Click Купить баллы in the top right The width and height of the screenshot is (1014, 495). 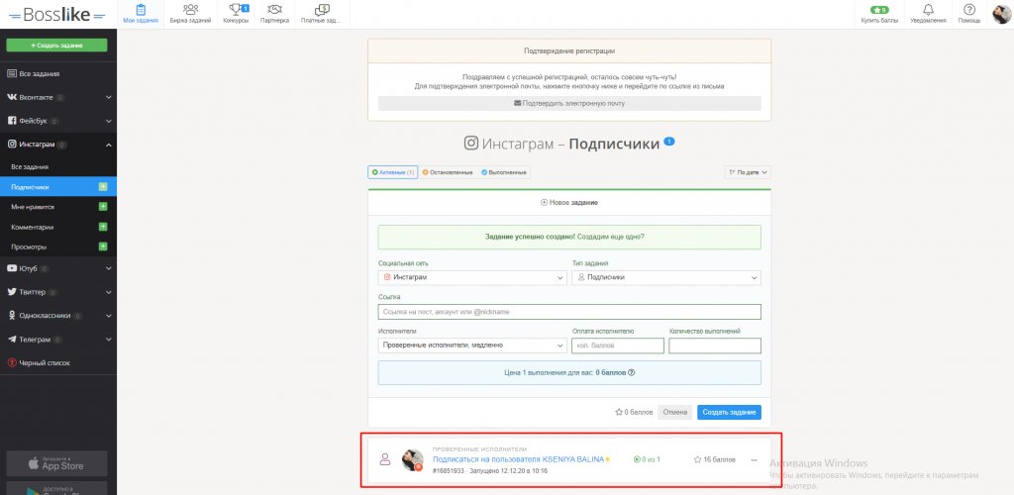879,14
